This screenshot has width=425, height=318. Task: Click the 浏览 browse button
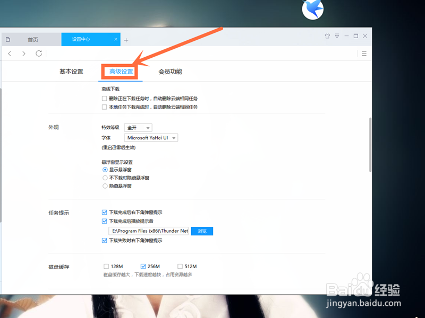202,231
